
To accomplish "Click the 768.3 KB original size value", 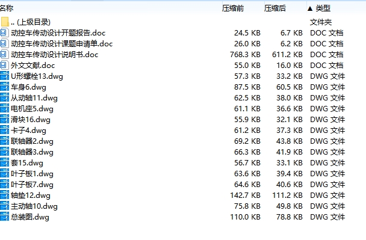I will [x=245, y=55].
